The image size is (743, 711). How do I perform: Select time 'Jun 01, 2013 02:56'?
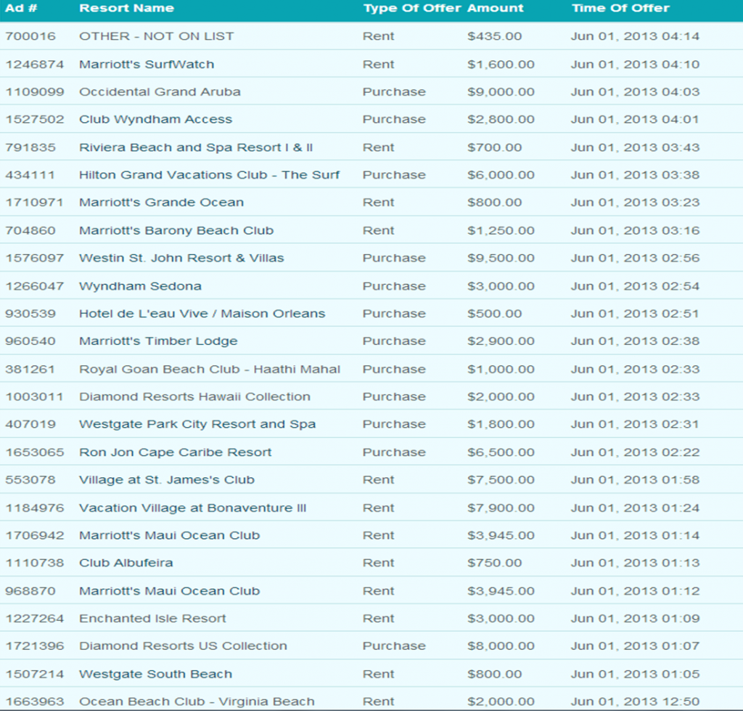(635, 258)
